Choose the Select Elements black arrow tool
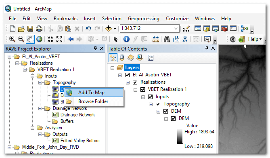The image size is (270, 158). pyautogui.click(x=115, y=39)
